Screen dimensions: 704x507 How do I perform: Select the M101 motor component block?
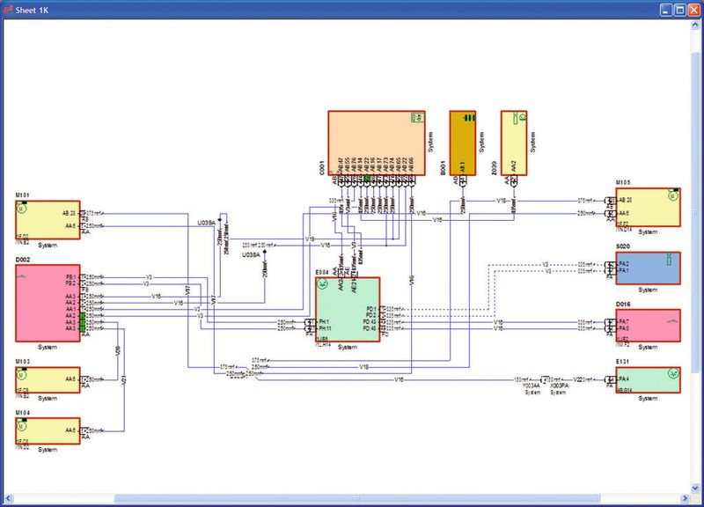[x=48, y=220]
